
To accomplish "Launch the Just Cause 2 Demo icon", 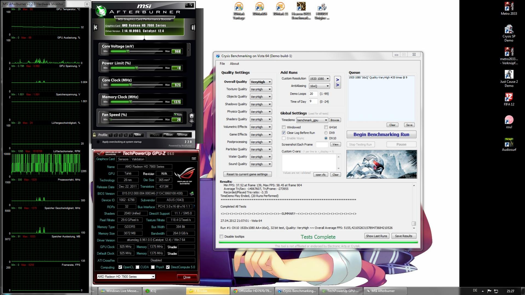I will pos(509,79).
